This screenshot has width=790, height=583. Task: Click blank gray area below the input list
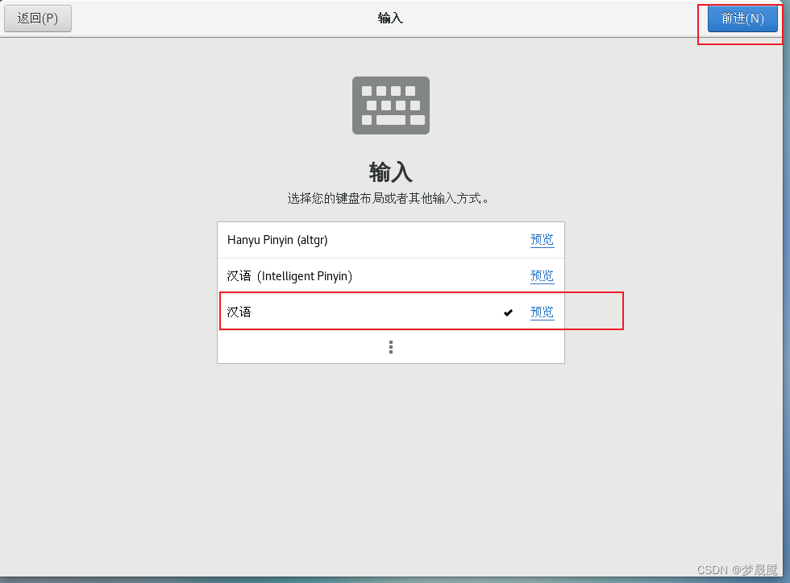(x=390, y=453)
